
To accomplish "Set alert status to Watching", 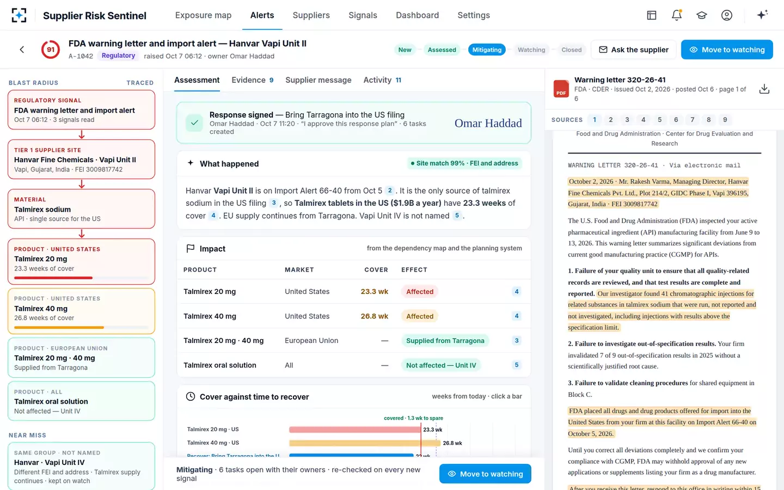I will 531,50.
